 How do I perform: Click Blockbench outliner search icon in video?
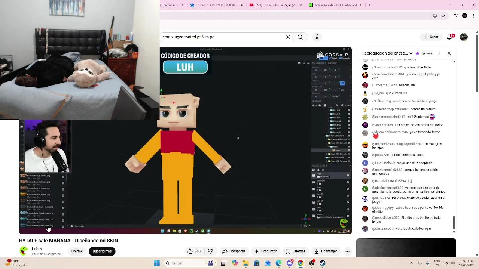point(337,105)
